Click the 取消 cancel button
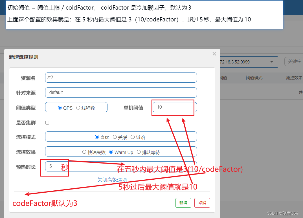 202,202
